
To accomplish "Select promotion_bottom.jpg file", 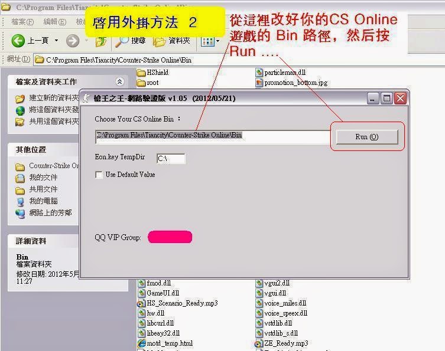I will pyautogui.click(x=291, y=83).
